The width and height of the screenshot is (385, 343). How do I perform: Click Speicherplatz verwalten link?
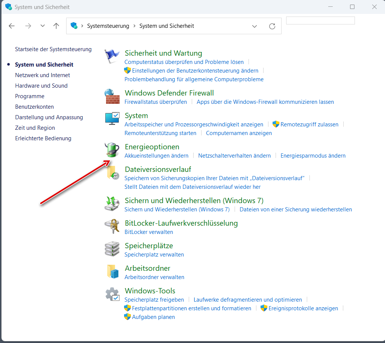[x=154, y=255]
